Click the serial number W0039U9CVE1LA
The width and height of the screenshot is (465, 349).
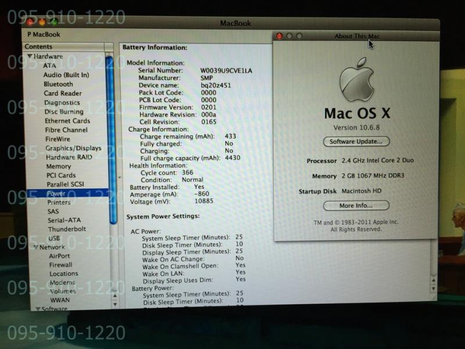tap(226, 71)
